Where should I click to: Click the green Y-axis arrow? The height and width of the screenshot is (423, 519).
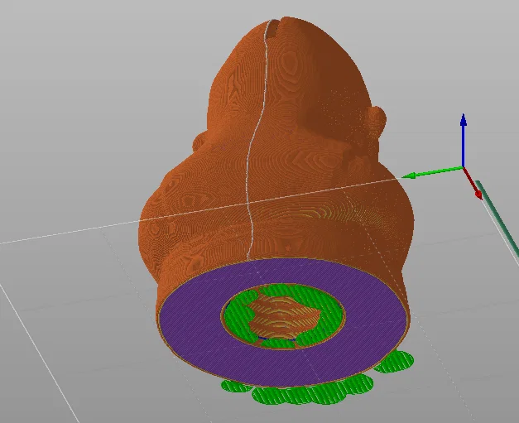tap(432, 173)
